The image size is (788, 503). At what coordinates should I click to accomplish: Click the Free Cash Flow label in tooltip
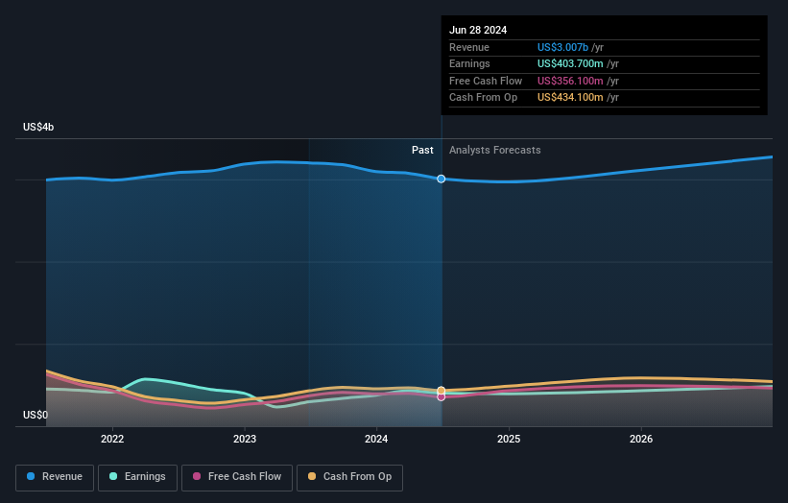pos(486,81)
